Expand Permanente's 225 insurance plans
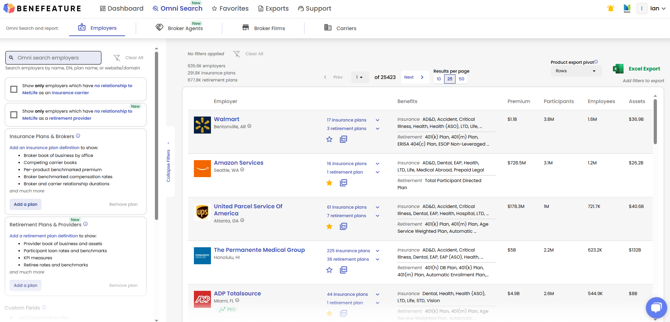 [x=378, y=251]
